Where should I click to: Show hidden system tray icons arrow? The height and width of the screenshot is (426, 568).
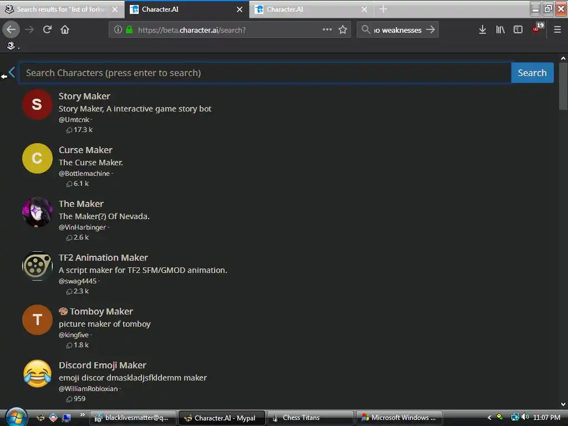tap(489, 418)
